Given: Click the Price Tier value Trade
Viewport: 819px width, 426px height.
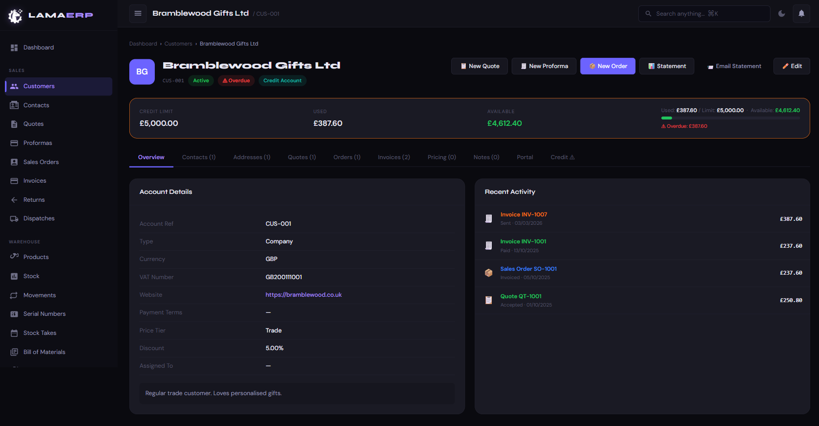Looking at the screenshot, I should 273,331.
